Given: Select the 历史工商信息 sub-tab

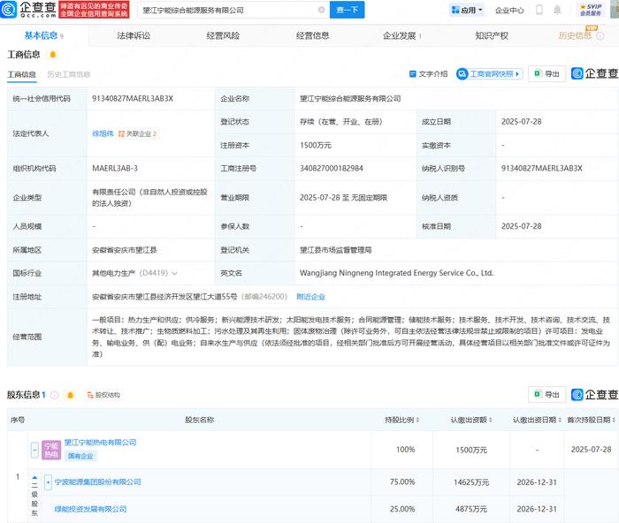Looking at the screenshot, I should 69,74.
